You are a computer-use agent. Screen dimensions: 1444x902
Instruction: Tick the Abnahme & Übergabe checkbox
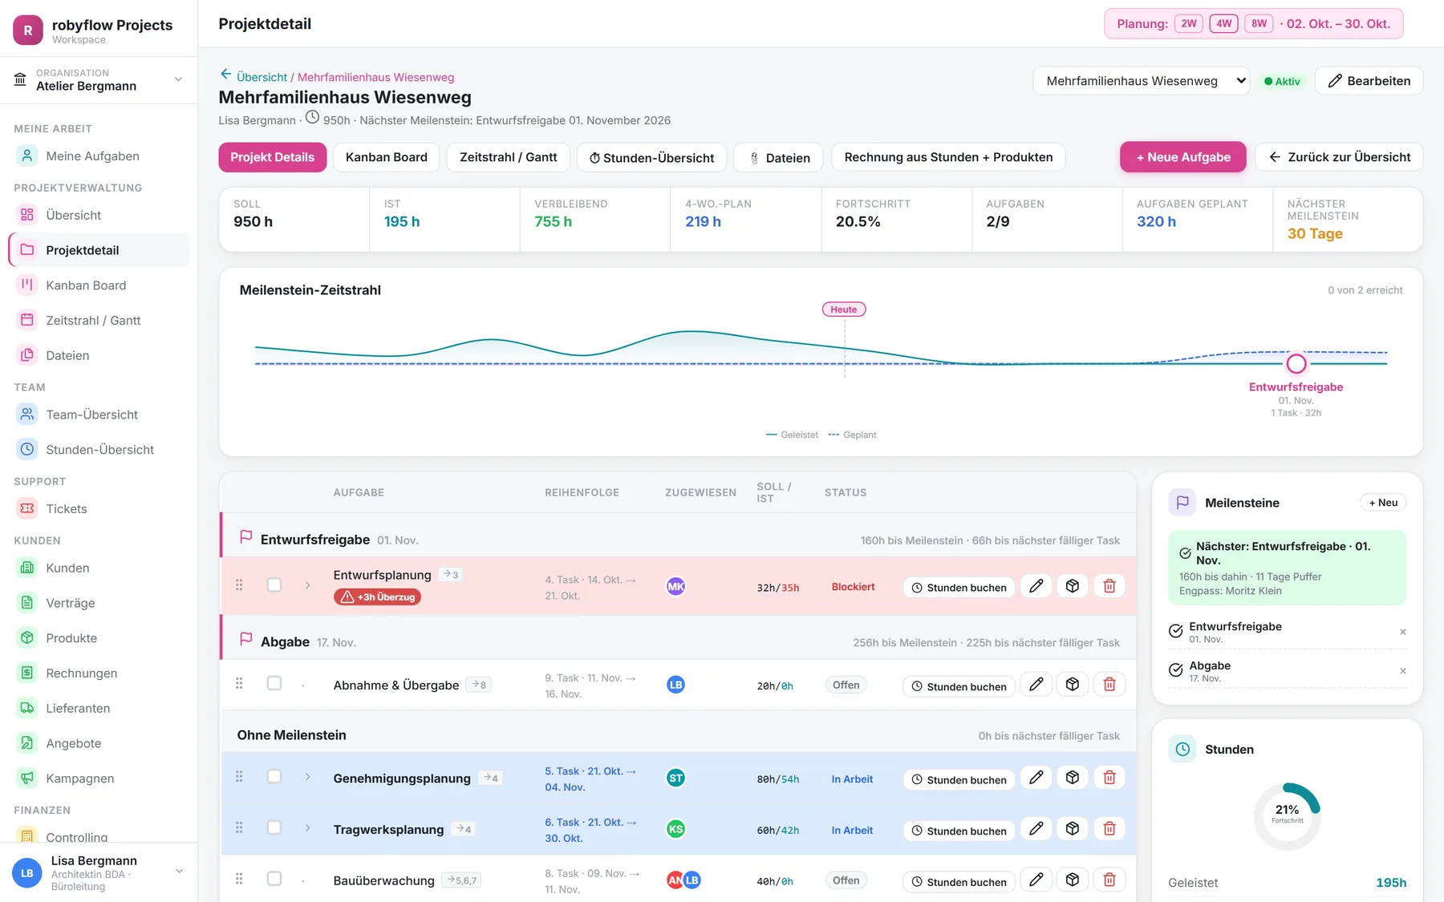pos(274,684)
